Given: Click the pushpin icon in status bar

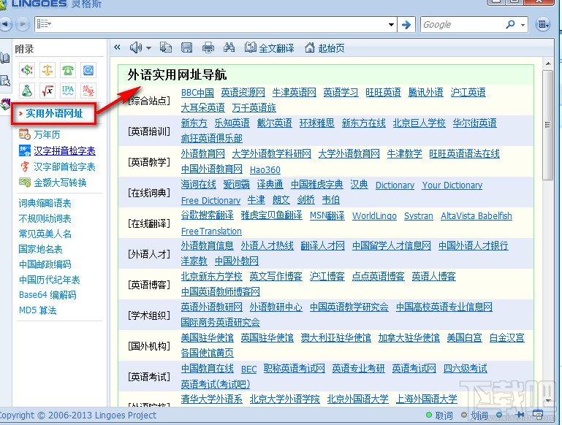Looking at the screenshot, I should tap(520, 415).
